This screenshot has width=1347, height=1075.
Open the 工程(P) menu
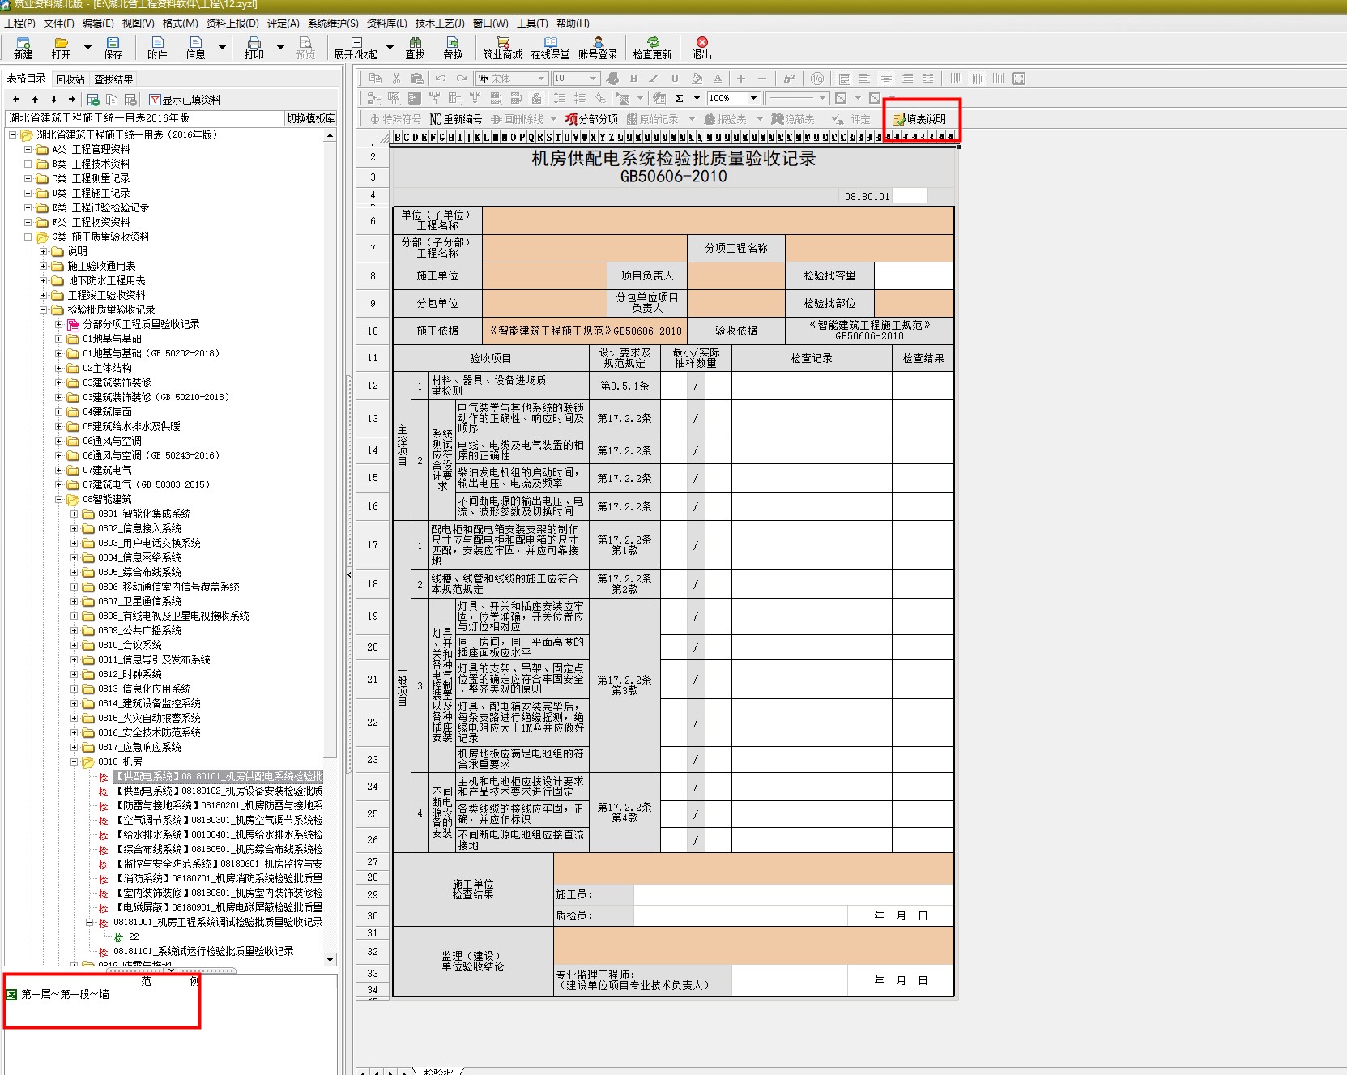(x=19, y=23)
